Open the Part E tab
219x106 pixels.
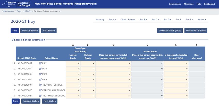pos(178,20)
